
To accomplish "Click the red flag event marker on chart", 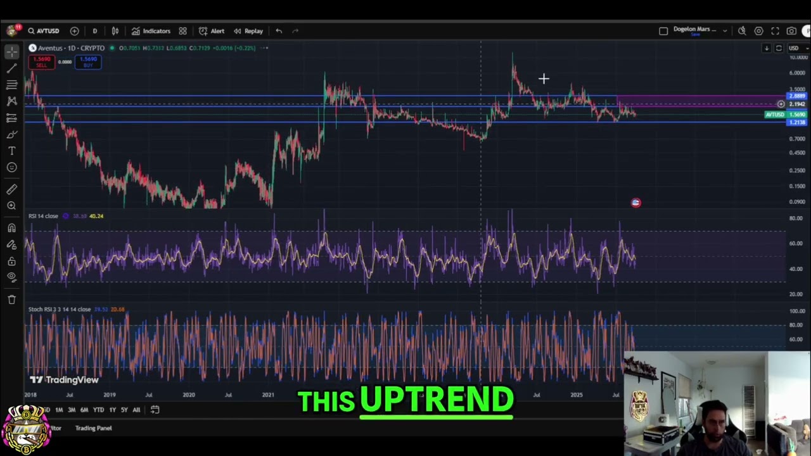I will (635, 203).
